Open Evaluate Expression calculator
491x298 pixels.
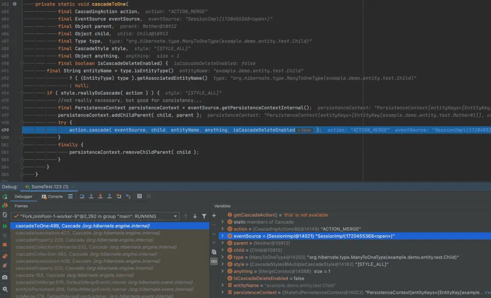click(140, 196)
